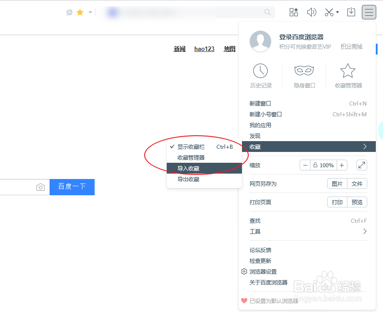This screenshot has width=383, height=312.
Task: Click the scissors screenshot tool icon
Action: [x=329, y=12]
